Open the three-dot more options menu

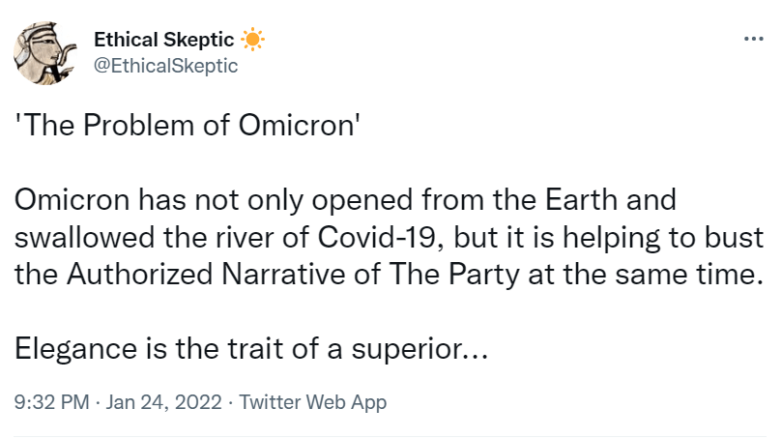coord(753,39)
